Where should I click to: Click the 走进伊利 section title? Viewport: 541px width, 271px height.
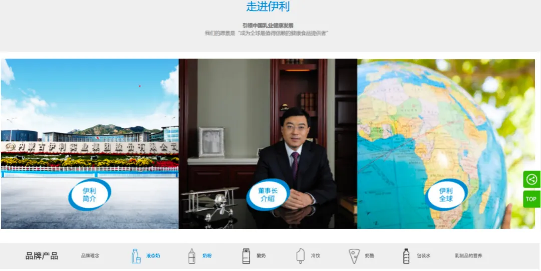(x=267, y=6)
